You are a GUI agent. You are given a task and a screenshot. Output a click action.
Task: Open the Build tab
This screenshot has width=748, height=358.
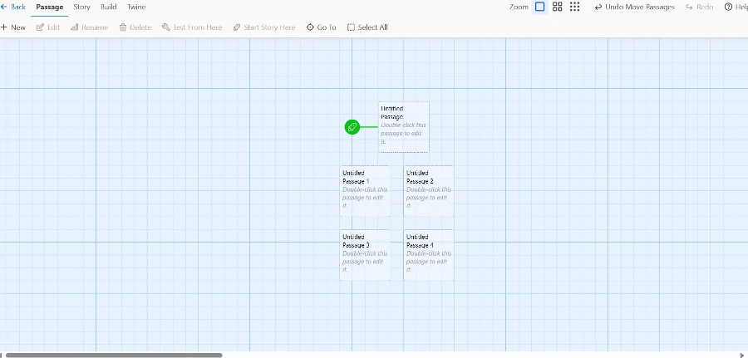tap(108, 7)
